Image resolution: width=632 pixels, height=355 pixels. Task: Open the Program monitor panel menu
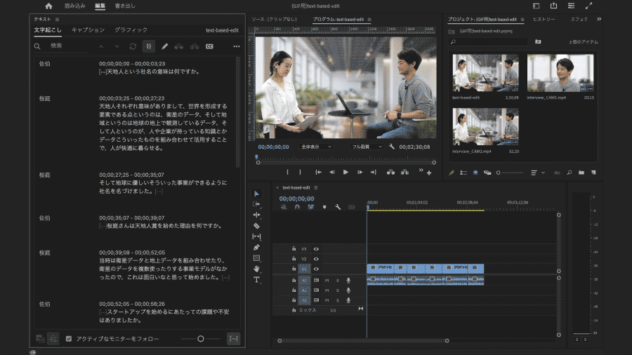pyautogui.click(x=369, y=20)
